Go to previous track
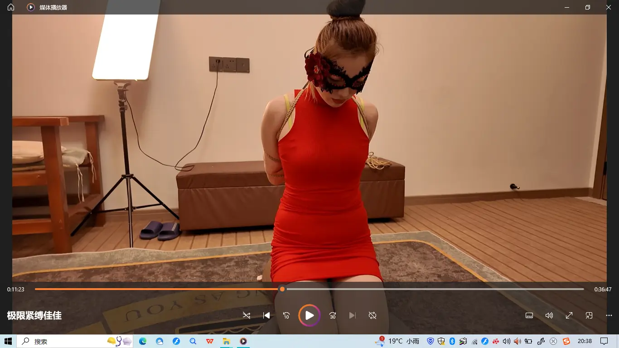The height and width of the screenshot is (348, 619). coord(266,315)
